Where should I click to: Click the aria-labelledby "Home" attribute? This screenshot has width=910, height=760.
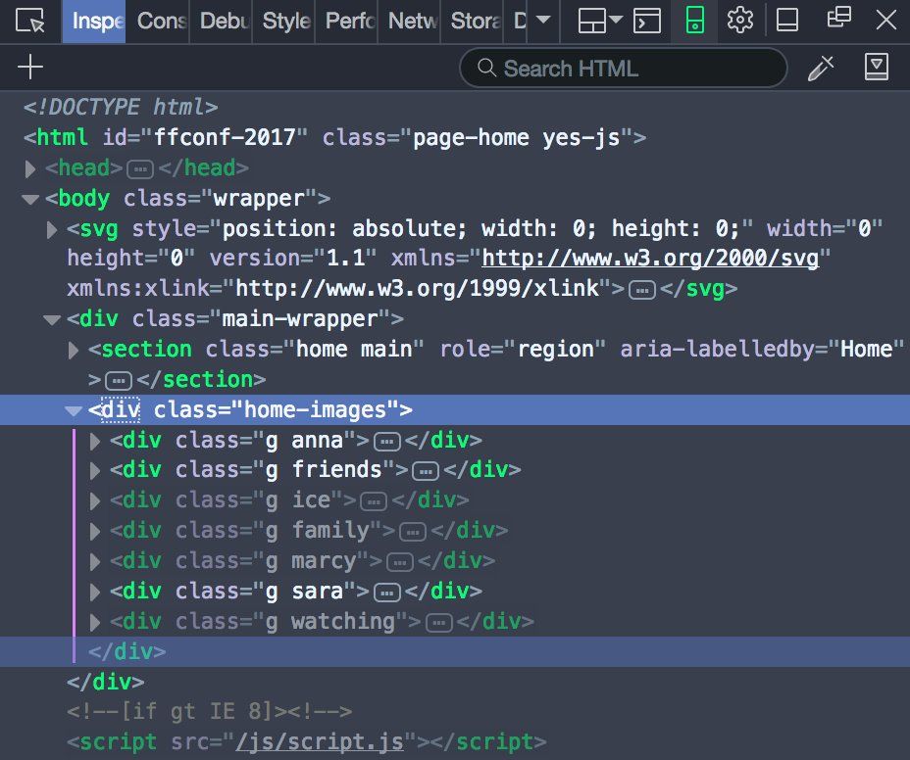762,349
